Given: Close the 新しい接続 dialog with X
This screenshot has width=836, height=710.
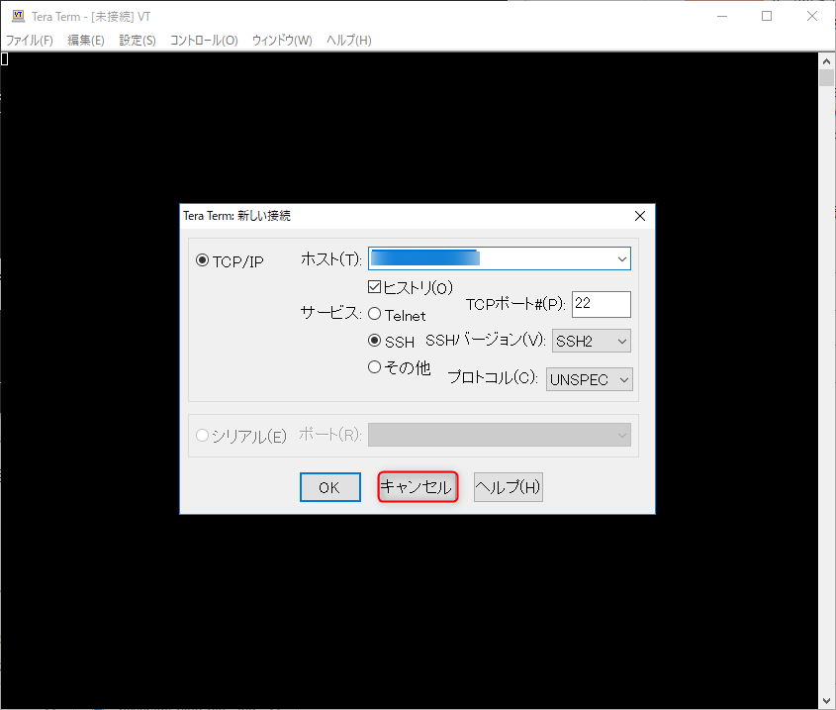Looking at the screenshot, I should 639,215.
